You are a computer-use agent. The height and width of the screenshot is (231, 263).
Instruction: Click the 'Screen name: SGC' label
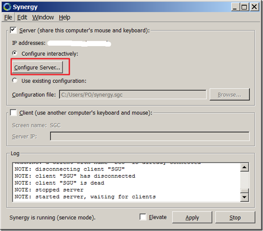pyautogui.click(x=36, y=125)
